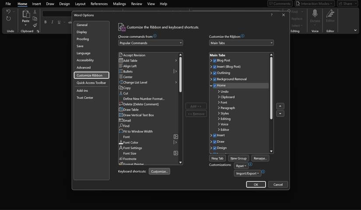Expand the Clipboard group under Home
The image size is (361, 210).
219,97
